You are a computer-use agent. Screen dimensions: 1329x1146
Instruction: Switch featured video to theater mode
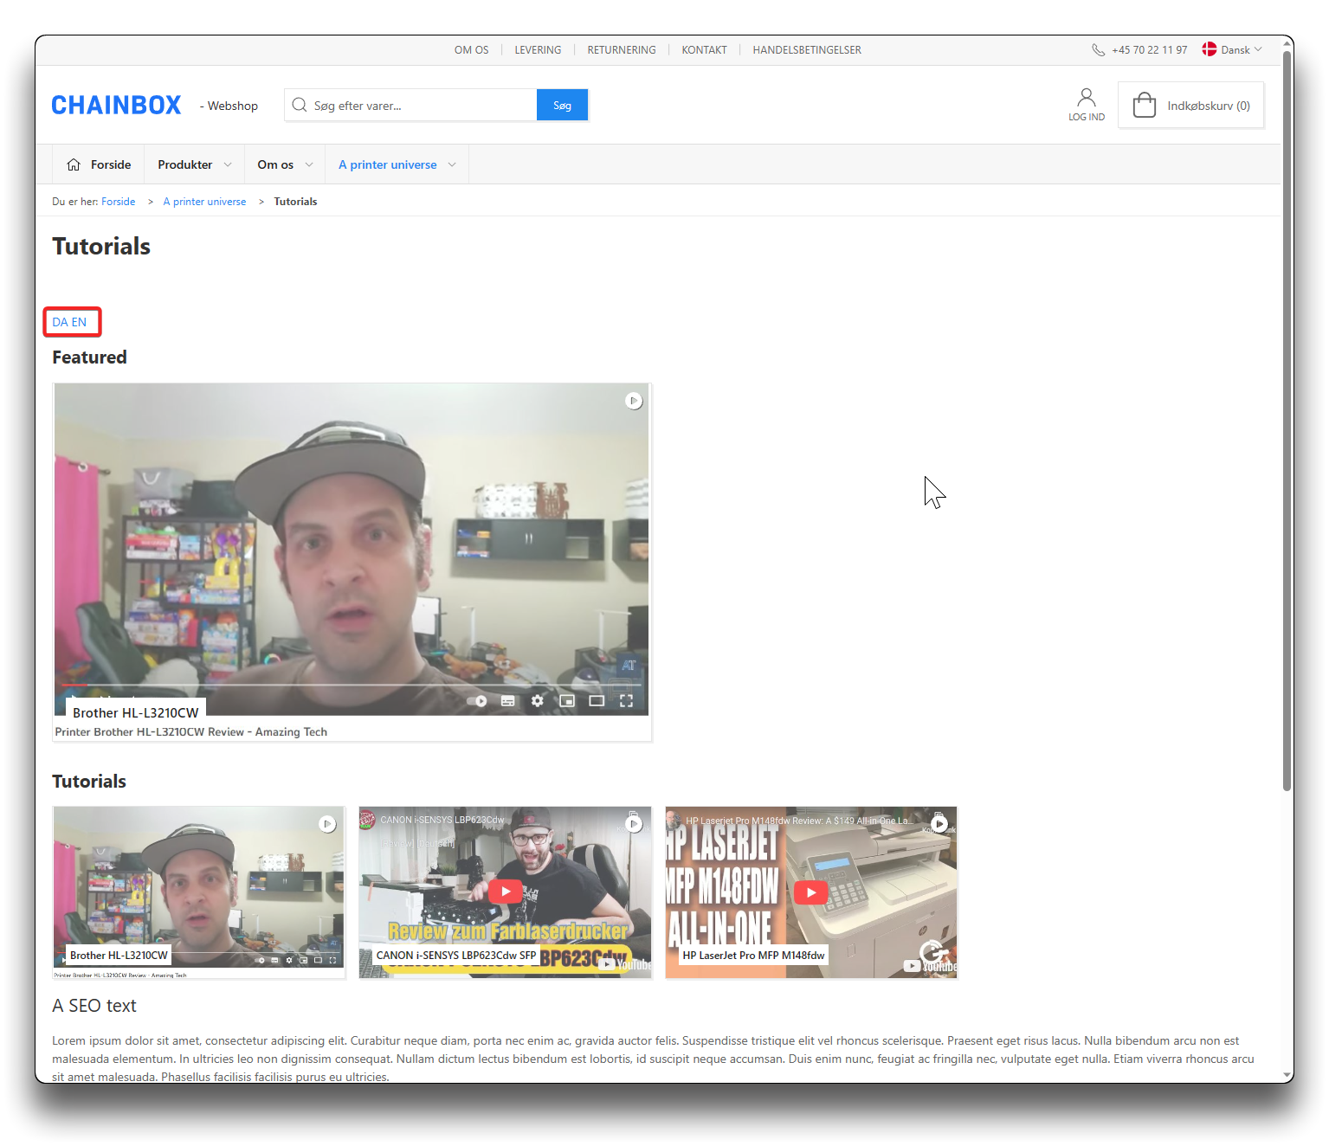pyautogui.click(x=597, y=700)
